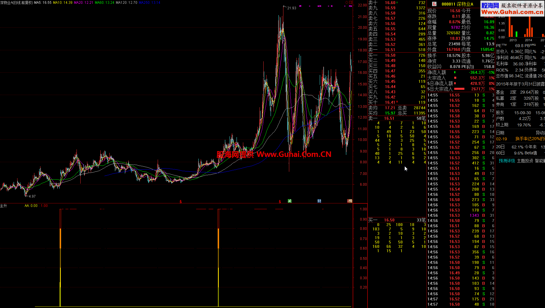Click the last 14:57 trade with volume 48
Screen dimensions: 545x308
click(x=461, y=304)
